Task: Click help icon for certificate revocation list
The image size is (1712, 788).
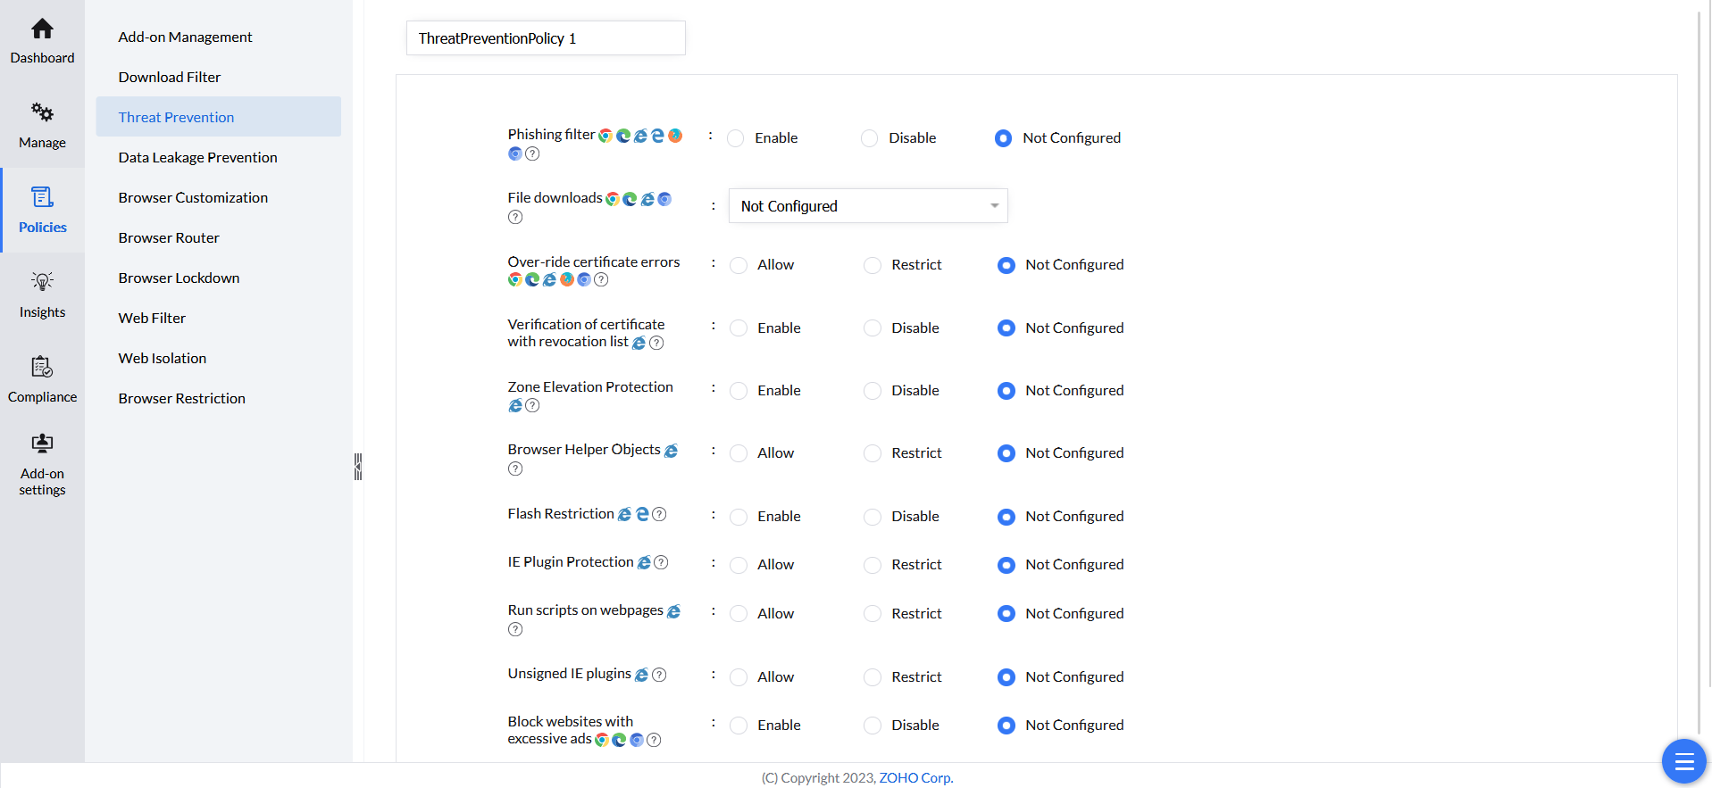Action: tap(656, 343)
